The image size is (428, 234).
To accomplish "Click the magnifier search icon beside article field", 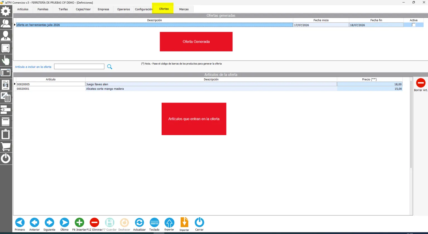I will 110,67.
